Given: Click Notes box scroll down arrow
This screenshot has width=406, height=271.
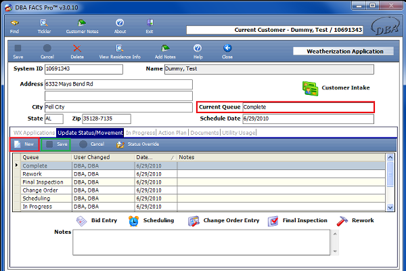Looking at the screenshot, I should coord(335,251).
